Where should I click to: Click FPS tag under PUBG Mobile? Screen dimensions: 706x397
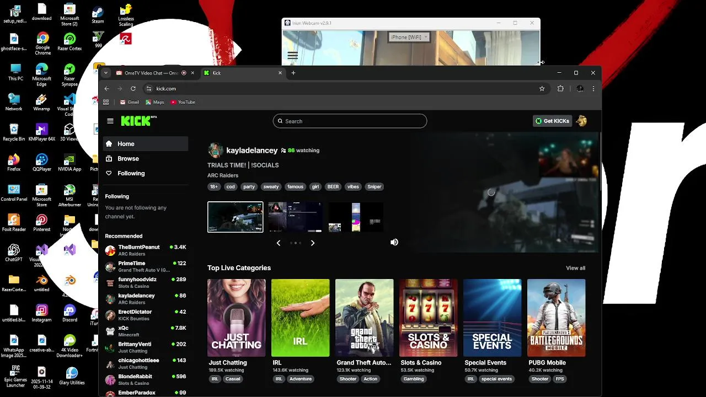(560, 379)
